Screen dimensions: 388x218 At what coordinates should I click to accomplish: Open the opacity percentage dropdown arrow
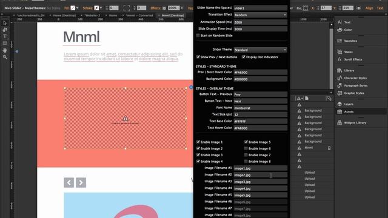point(182,8)
